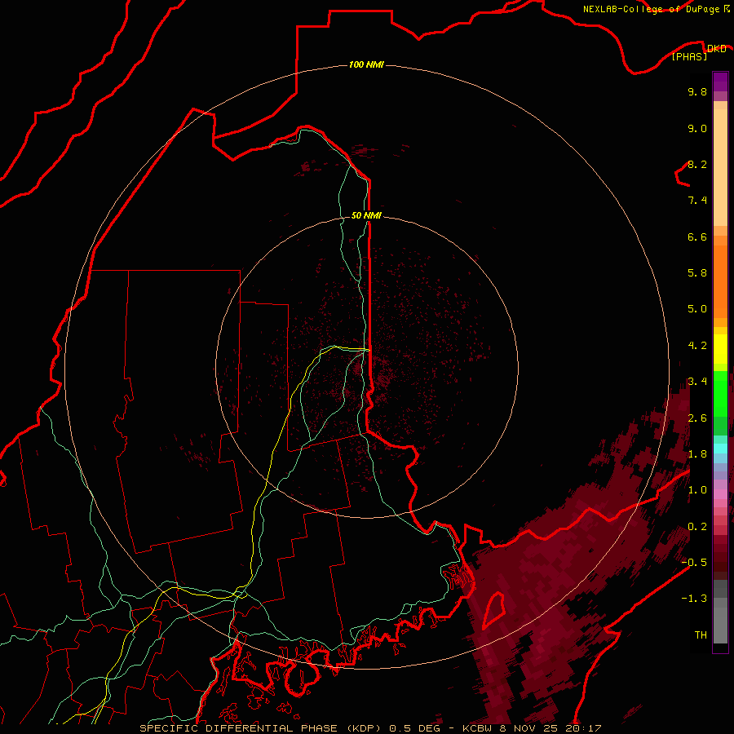Image resolution: width=734 pixels, height=734 pixels.
Task: Select the 7.4 scale value
Action: [697, 201]
